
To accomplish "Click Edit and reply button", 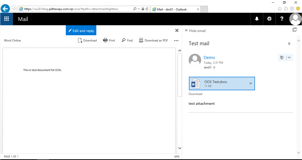I will (x=81, y=30).
